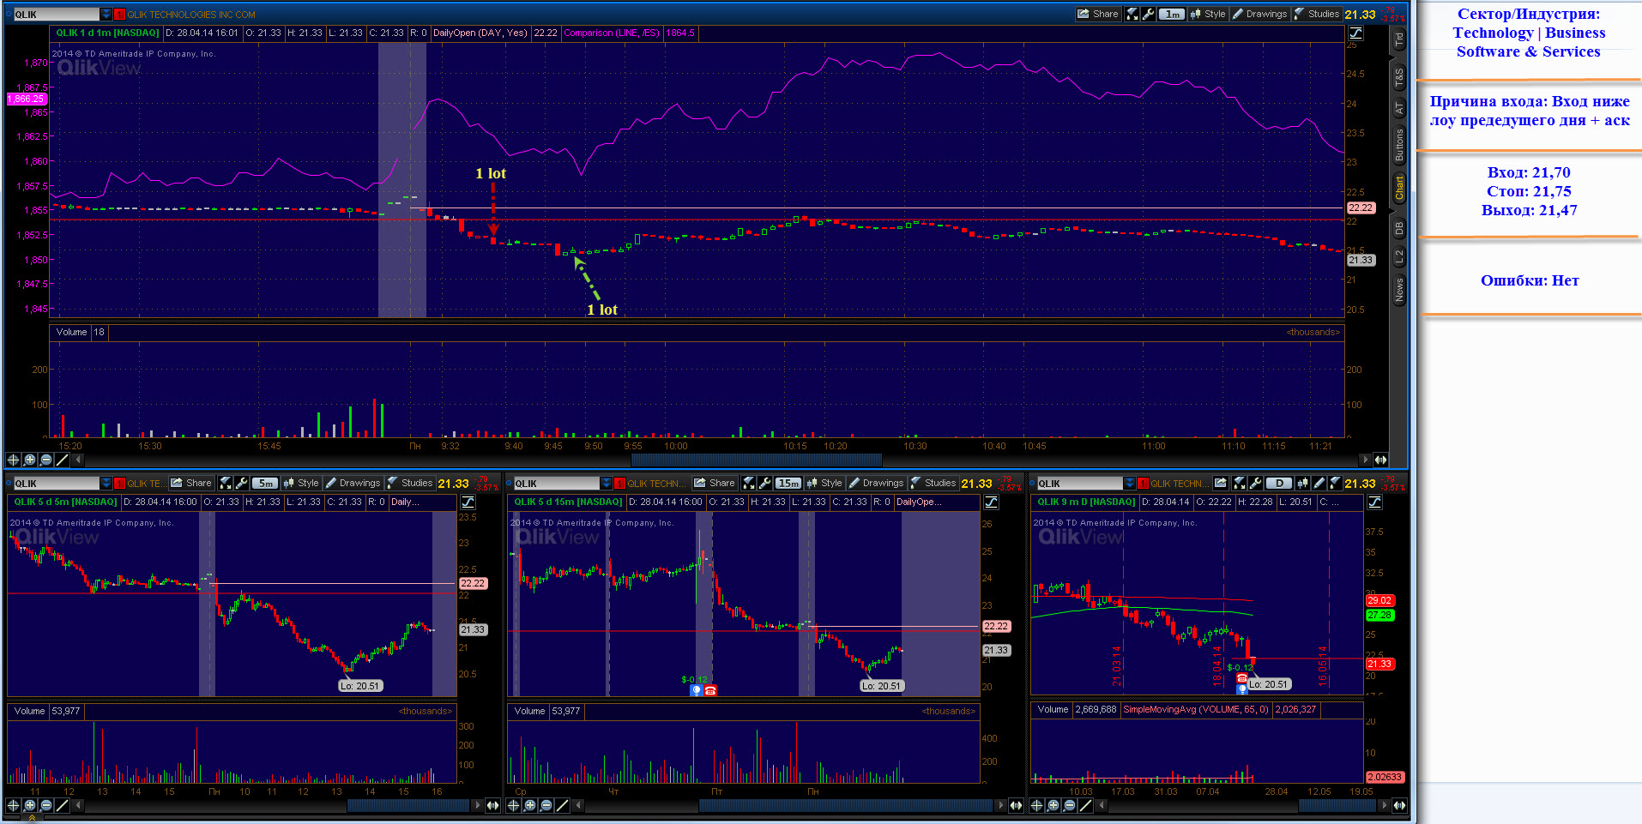Click scroll-left arrow under the top chart
Screen dimensions: 1642x824
[x=78, y=460]
